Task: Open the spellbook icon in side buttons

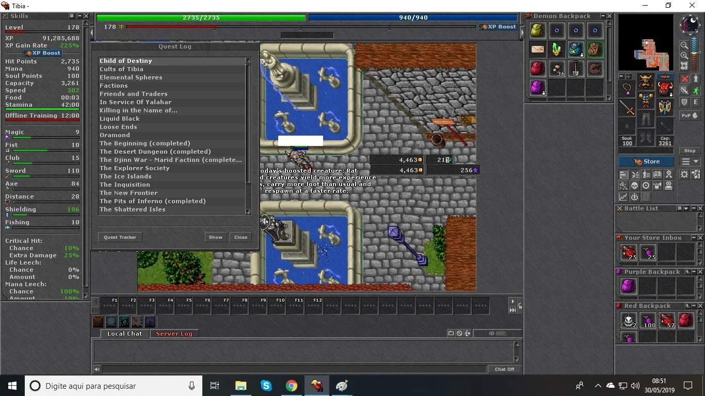Action: pyautogui.click(x=657, y=173)
